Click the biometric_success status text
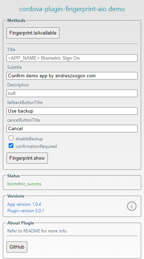The height and width of the screenshot is (259, 144). tap(24, 184)
